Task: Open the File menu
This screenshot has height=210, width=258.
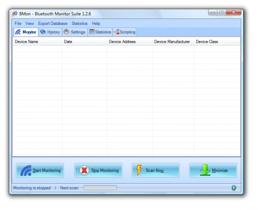Action: click(18, 24)
